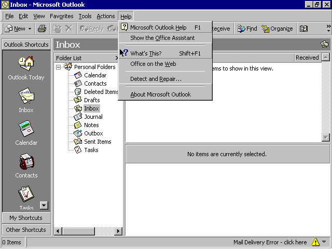The height and width of the screenshot is (249, 332).
Task: Choose Microsoft Outlook Help menu item
Action: pos(165,27)
